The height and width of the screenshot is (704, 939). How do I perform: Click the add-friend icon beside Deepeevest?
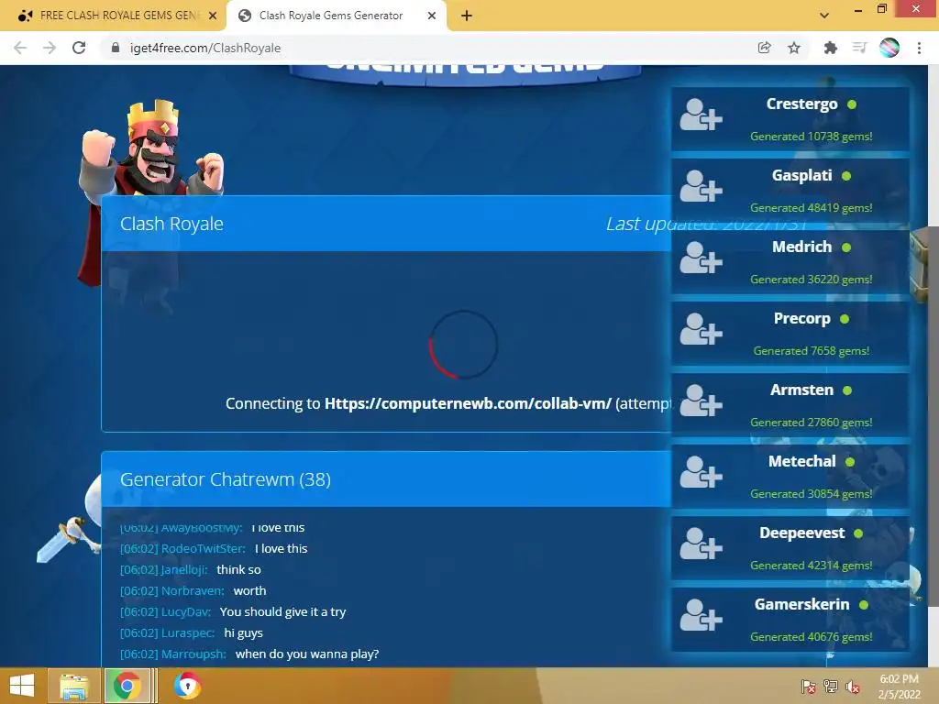701,544
